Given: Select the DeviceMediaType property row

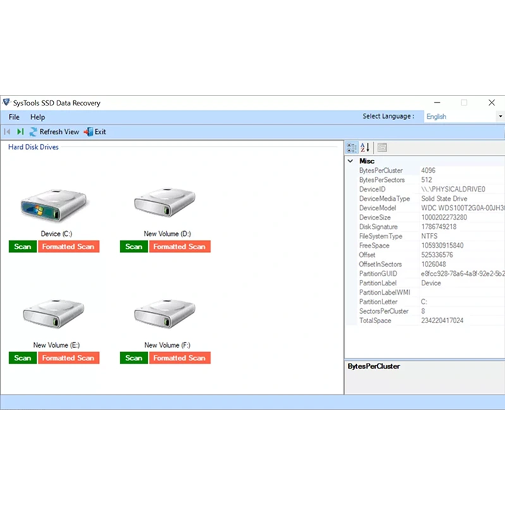Looking at the screenshot, I should tap(431, 198).
